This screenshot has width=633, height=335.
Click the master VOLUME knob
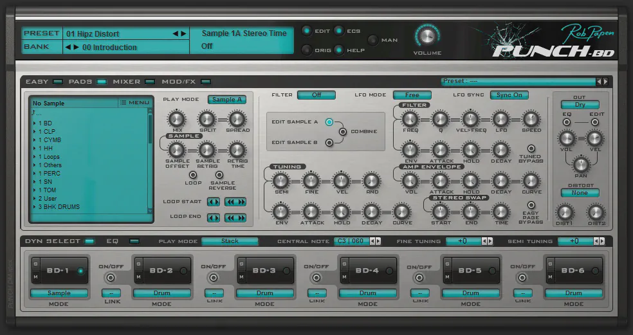tap(427, 35)
